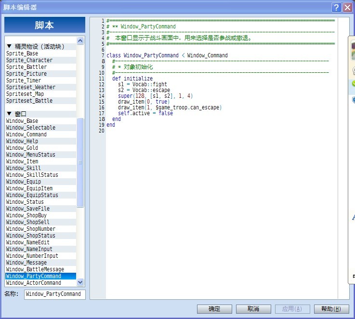Click the comment line '# * 对象初始化'
Image resolution: width=355 pixels, height=319 pixels.
132,67
